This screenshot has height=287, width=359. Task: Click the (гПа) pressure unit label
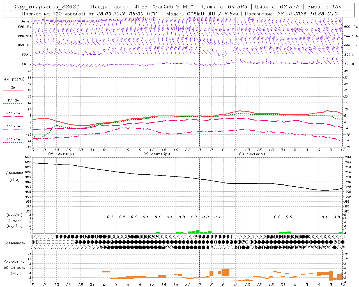14,179
